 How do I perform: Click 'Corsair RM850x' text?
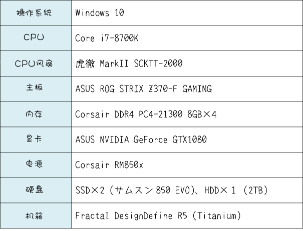coord(109,165)
